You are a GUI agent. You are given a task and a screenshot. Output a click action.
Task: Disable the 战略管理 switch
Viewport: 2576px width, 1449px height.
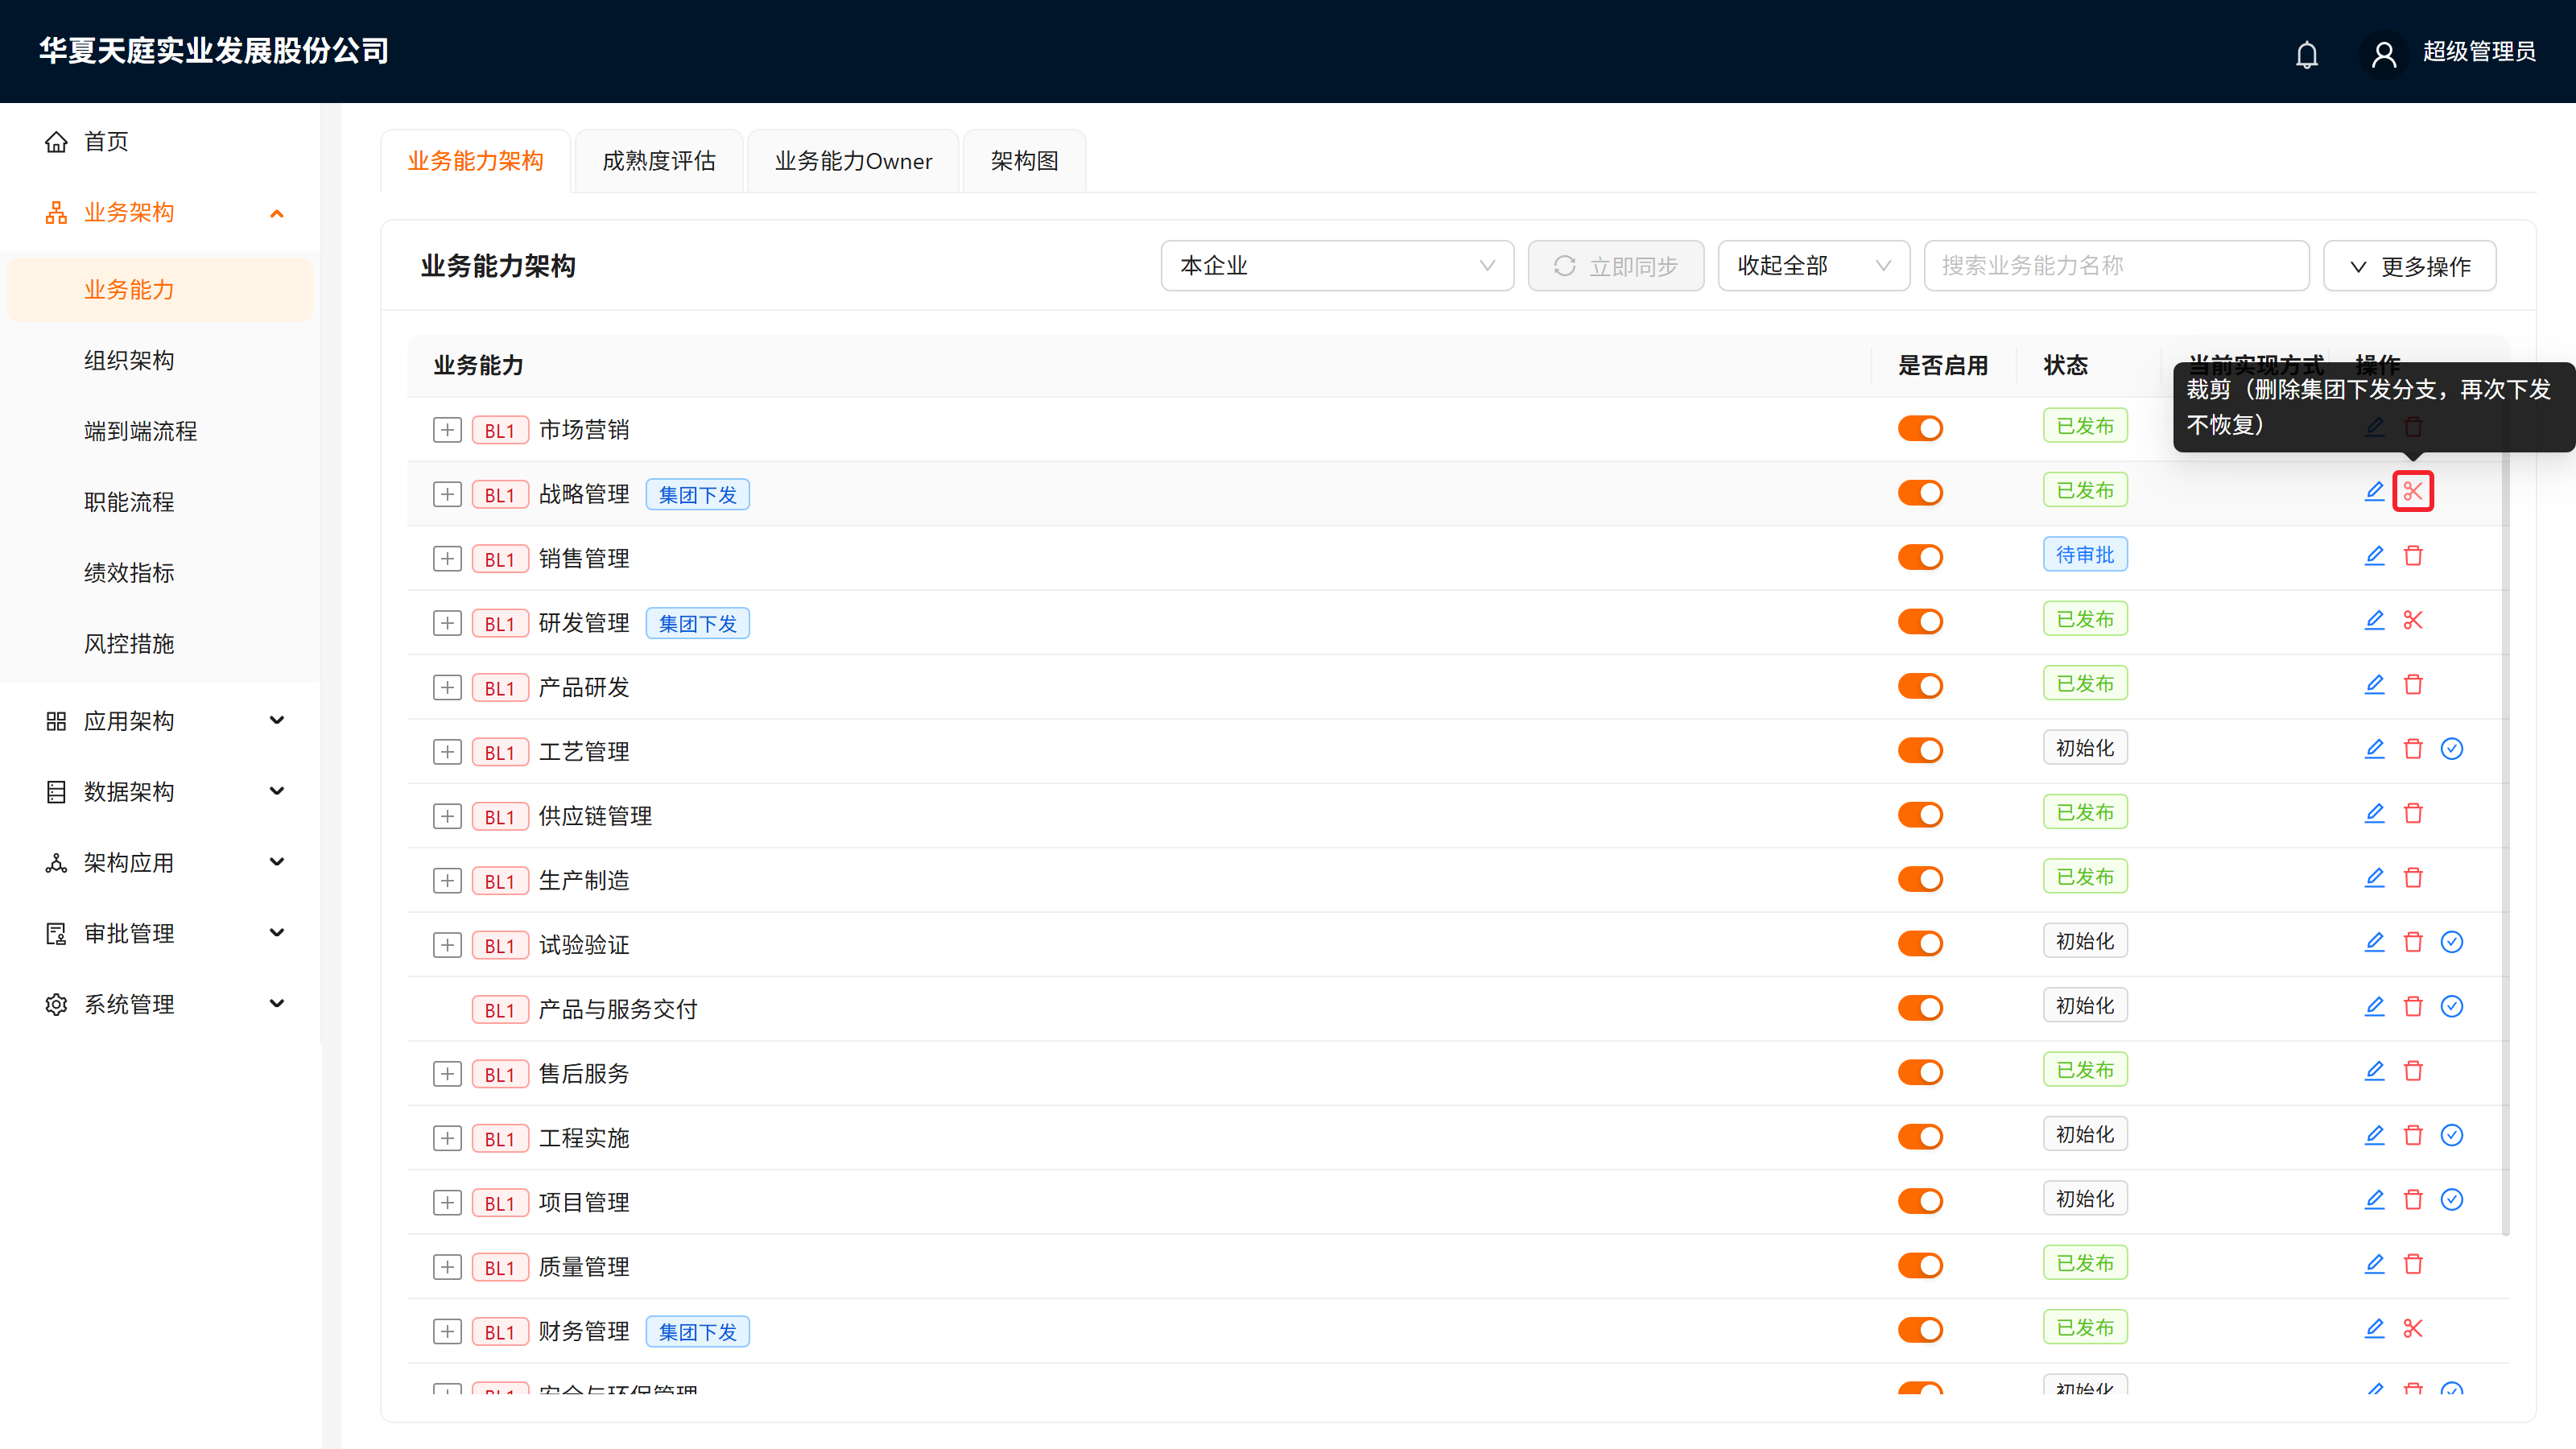pos(1920,493)
